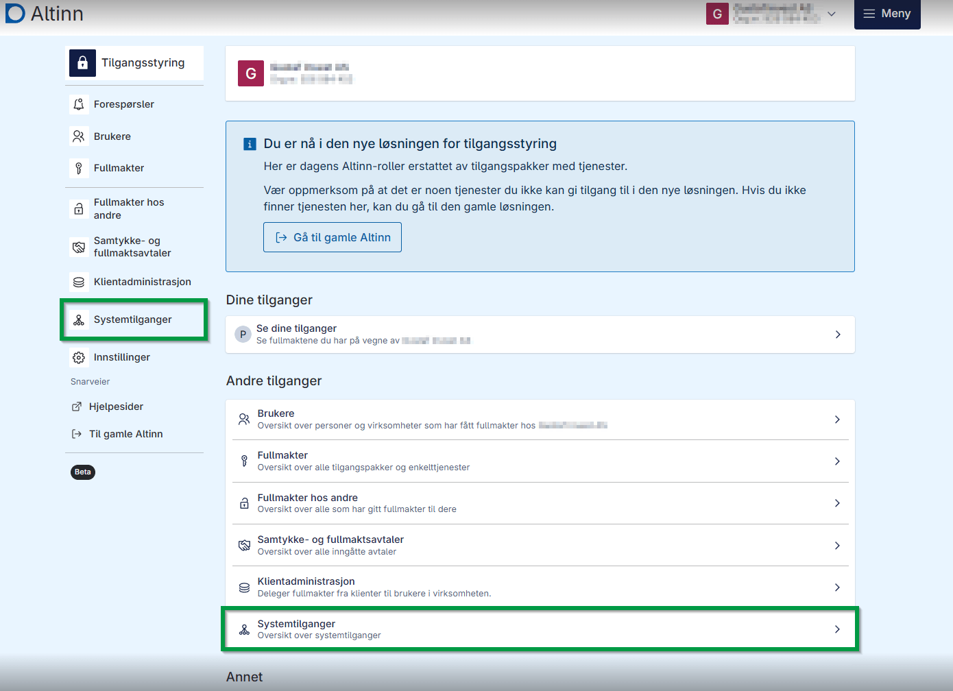Click the Altinn wordmark in header
953x691 pixels.
pos(57,14)
